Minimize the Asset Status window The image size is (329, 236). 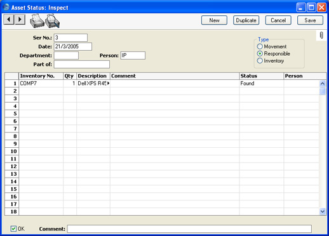coord(301,8)
